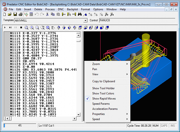
Task: Expand the Zoom submenu
Action: coord(107,64)
